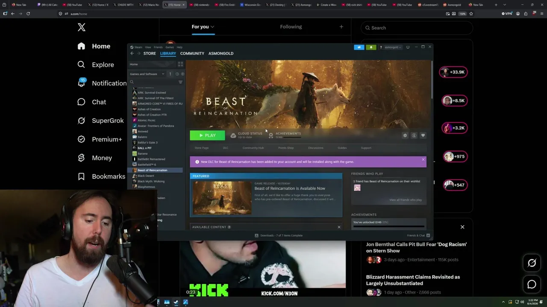Open the asmongold account dropdown in Steam
Image resolution: width=547 pixels, height=307 pixels.
(x=393, y=47)
